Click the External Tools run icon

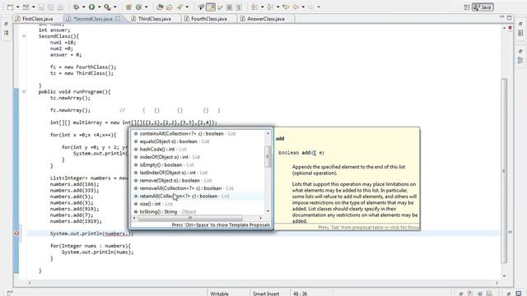click(x=107, y=7)
